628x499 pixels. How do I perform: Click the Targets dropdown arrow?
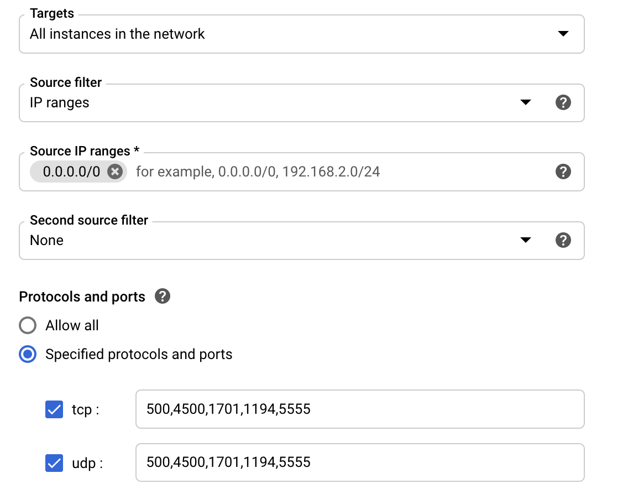coord(563,34)
